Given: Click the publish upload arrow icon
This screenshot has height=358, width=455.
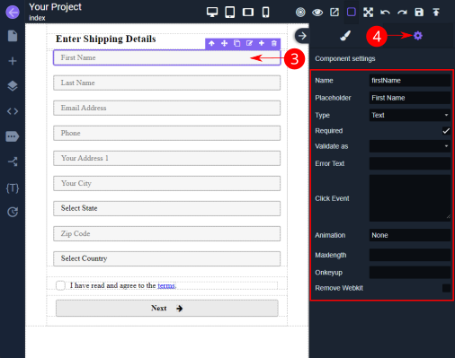Looking at the screenshot, I should coord(436,12).
